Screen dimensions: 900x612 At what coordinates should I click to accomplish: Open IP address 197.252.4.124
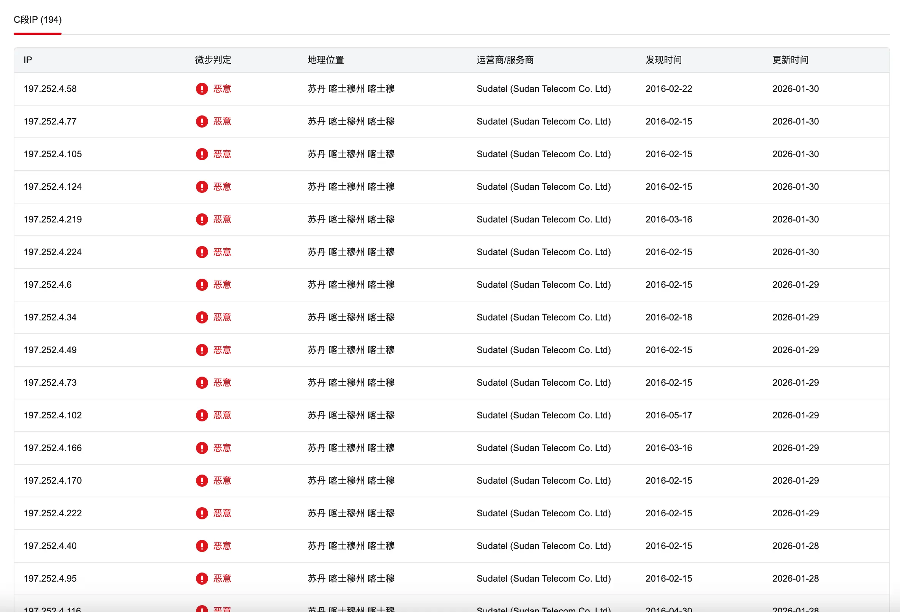tap(53, 186)
